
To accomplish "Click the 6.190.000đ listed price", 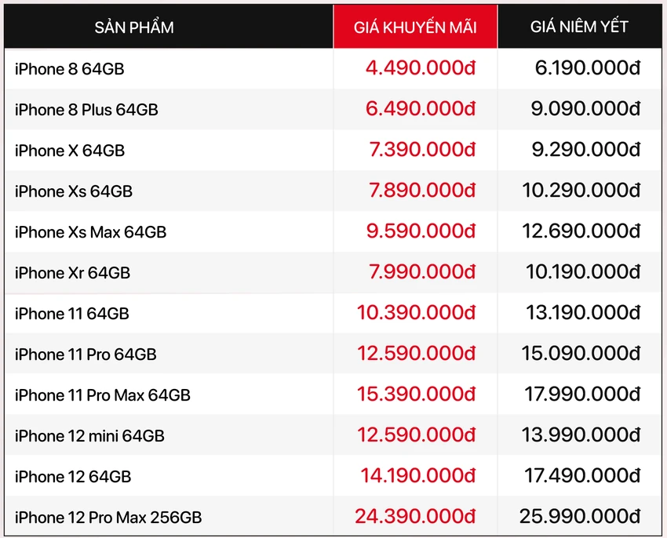I will 588,68.
